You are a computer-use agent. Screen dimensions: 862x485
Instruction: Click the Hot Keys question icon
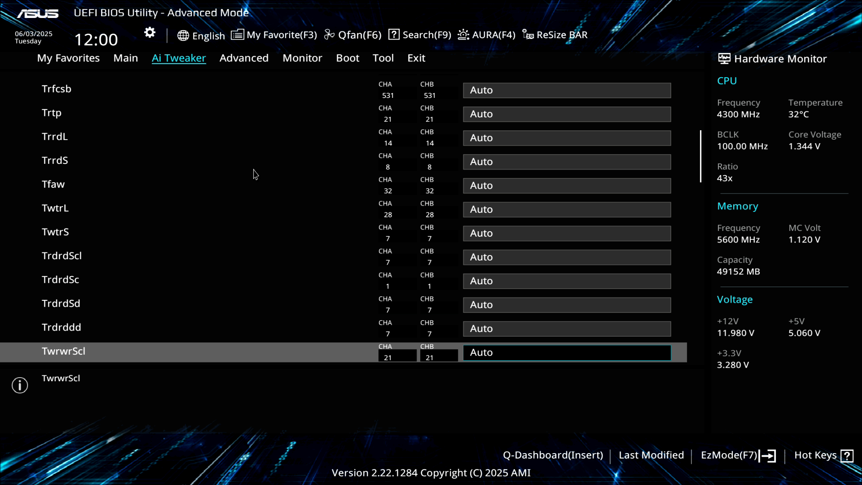(847, 456)
